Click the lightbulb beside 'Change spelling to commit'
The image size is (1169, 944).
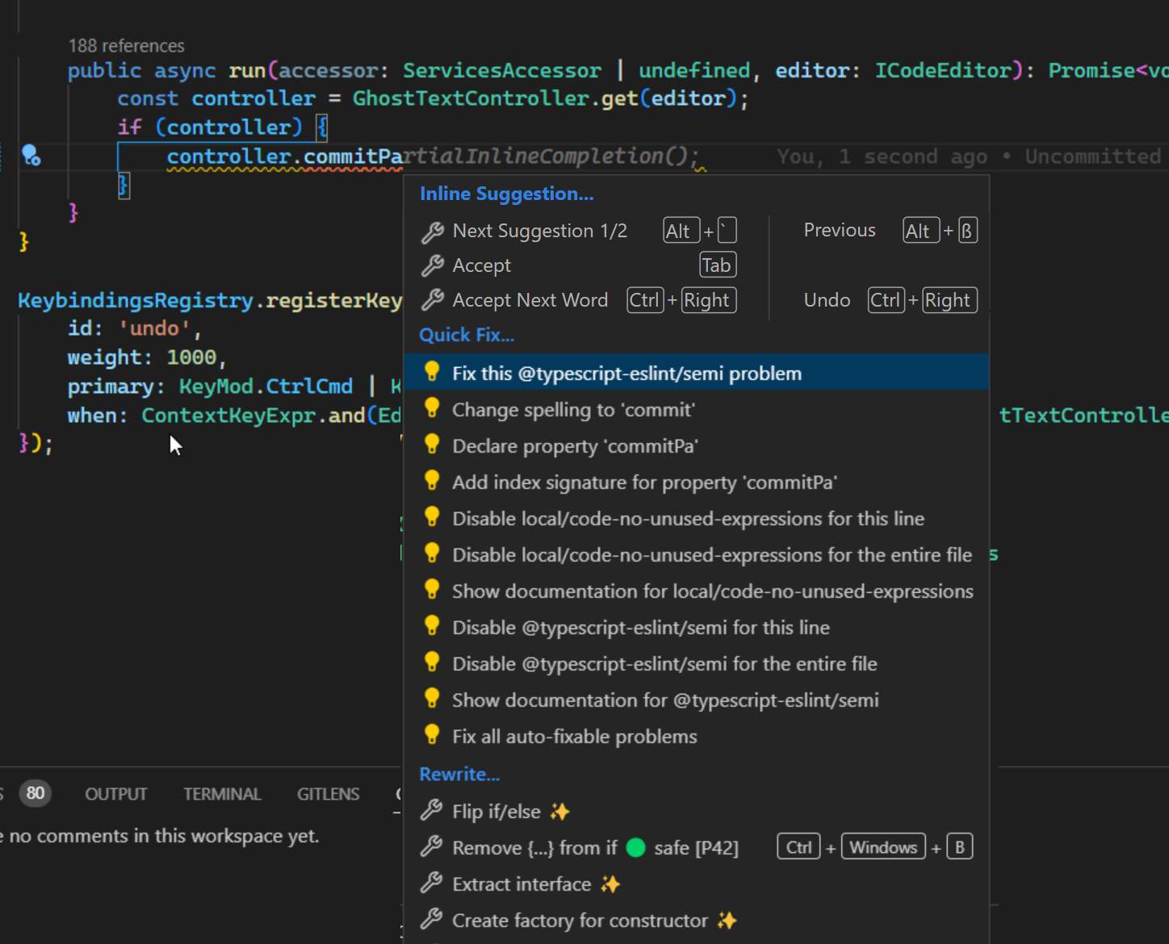click(x=432, y=409)
